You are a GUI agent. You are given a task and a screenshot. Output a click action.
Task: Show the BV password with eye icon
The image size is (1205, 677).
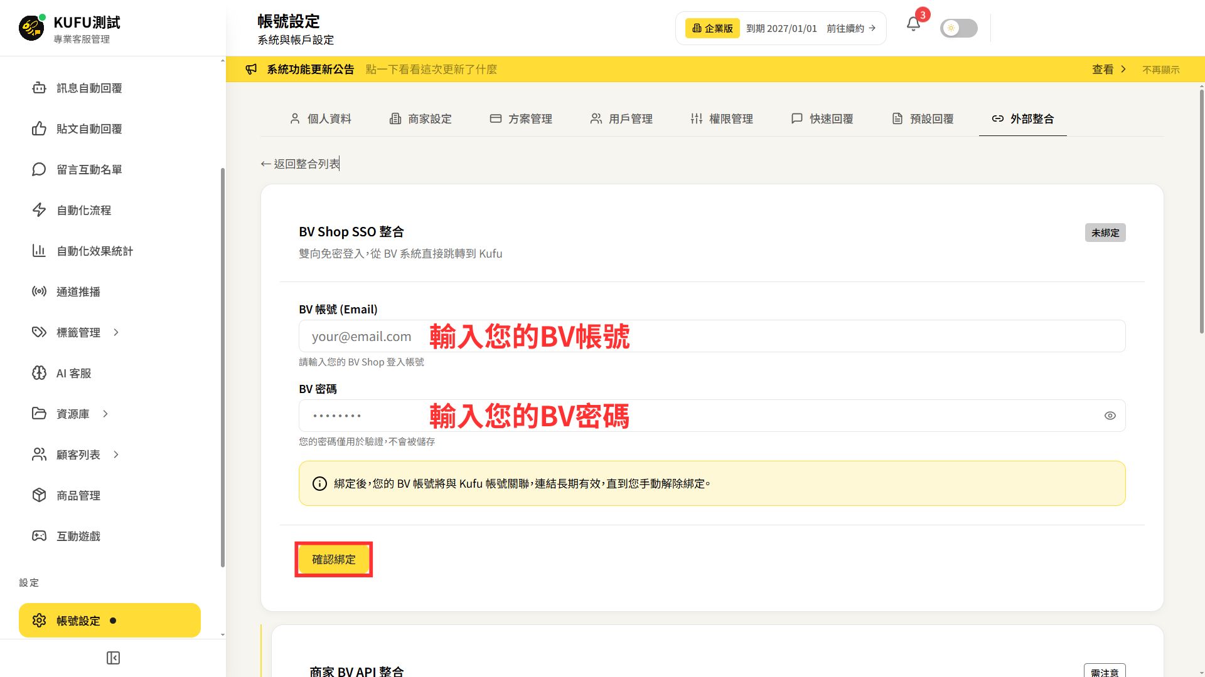(1110, 416)
